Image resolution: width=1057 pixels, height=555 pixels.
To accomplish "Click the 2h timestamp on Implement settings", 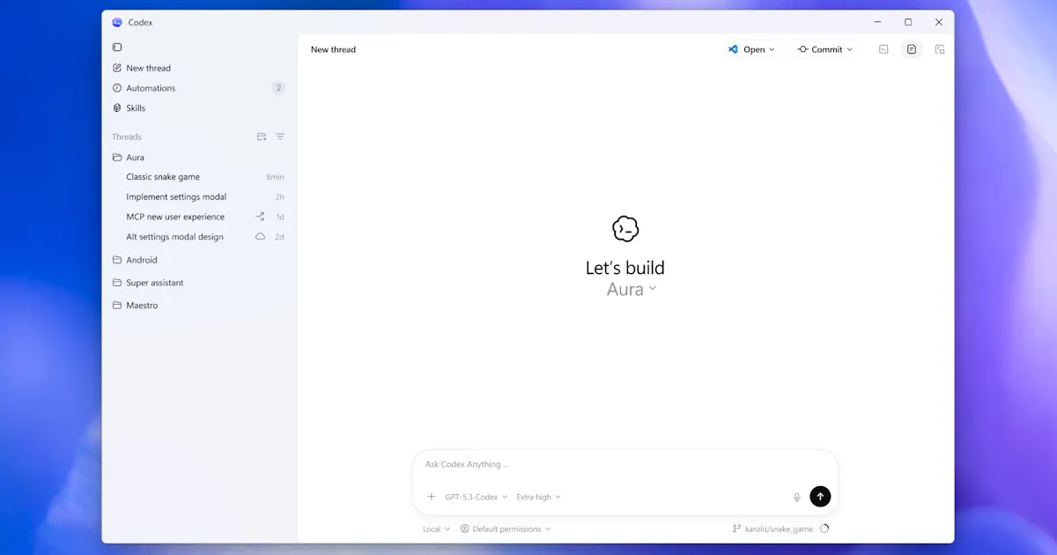I will coord(279,197).
